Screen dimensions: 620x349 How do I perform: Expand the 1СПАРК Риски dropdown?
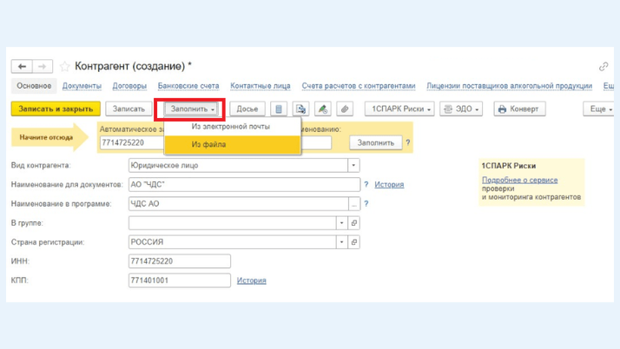(399, 109)
